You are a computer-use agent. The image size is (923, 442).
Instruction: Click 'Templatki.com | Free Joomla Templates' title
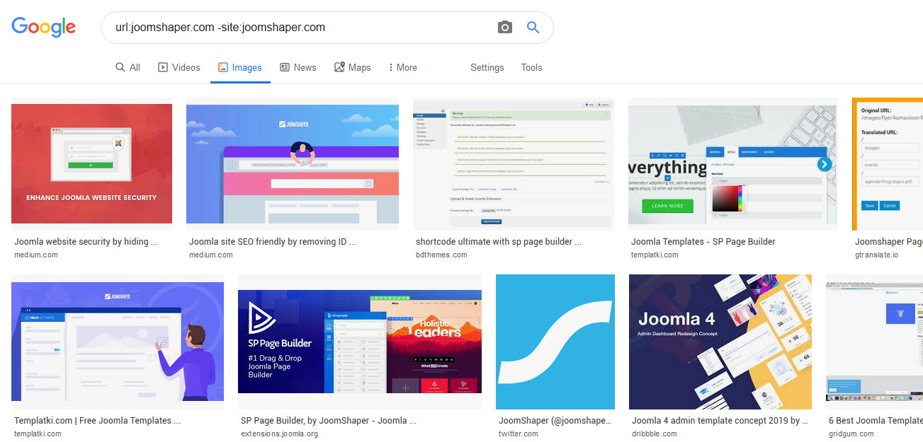[x=98, y=420]
